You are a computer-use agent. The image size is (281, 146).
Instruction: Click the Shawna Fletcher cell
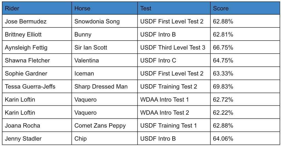(37, 60)
